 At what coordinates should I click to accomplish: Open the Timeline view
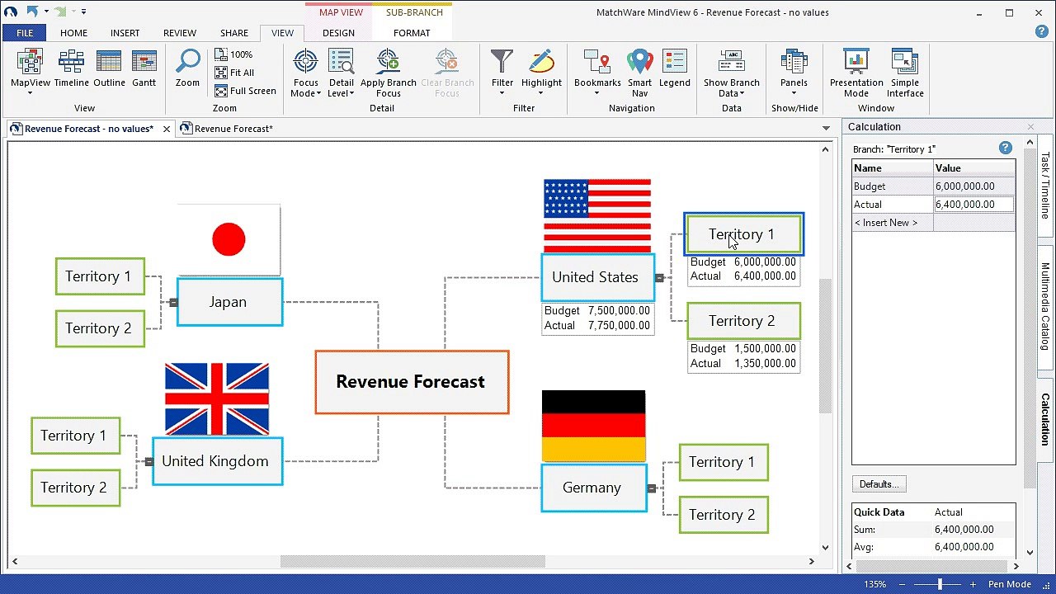pos(72,68)
